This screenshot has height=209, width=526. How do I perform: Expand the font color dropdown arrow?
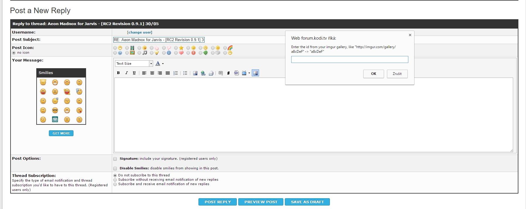pos(163,64)
